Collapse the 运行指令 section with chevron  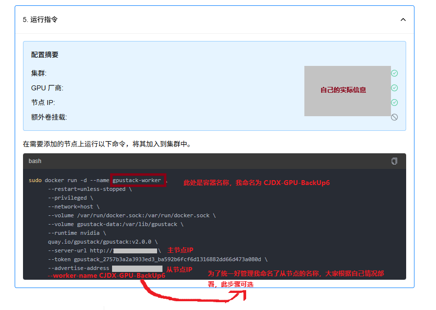click(403, 20)
